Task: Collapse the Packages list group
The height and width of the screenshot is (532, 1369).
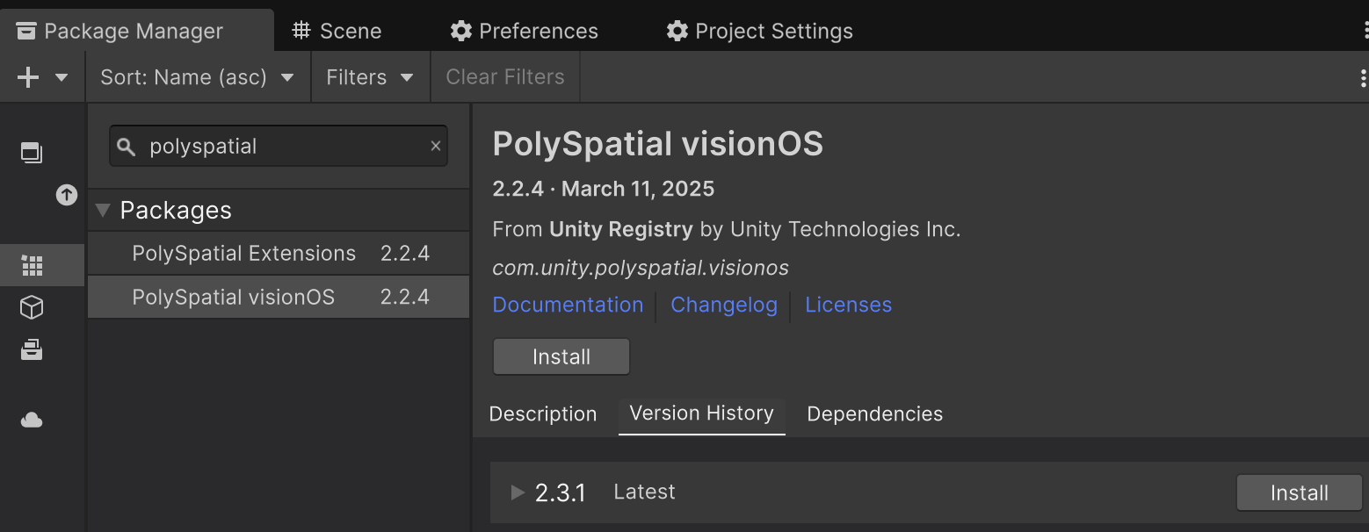Action: (x=103, y=211)
